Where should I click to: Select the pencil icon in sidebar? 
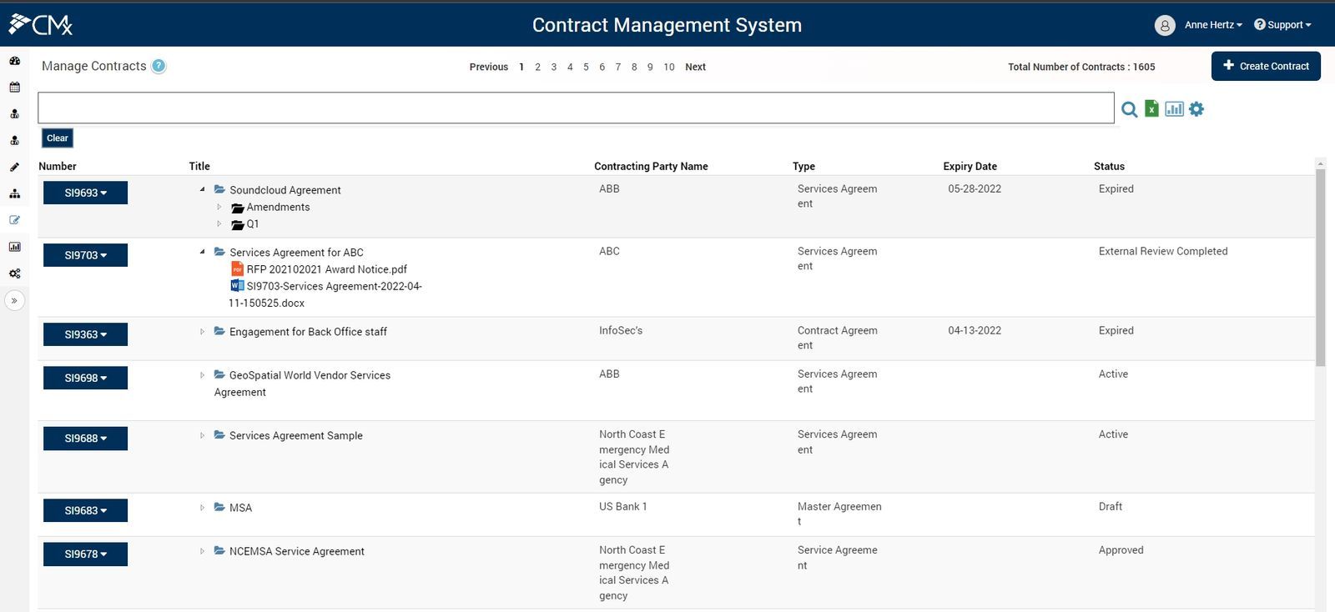14,167
